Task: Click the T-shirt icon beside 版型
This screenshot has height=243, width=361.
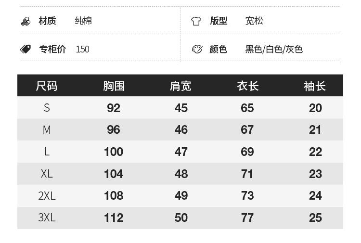Action: pyautogui.click(x=196, y=21)
